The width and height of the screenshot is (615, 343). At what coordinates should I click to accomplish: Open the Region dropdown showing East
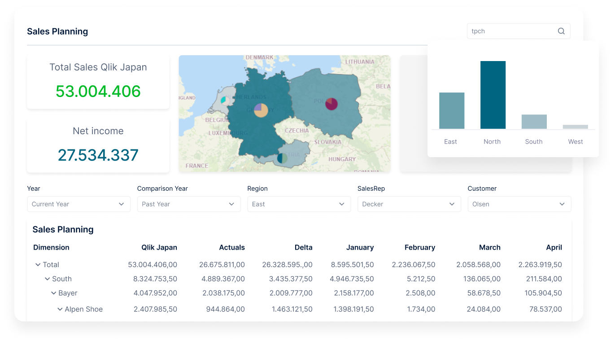tap(299, 204)
